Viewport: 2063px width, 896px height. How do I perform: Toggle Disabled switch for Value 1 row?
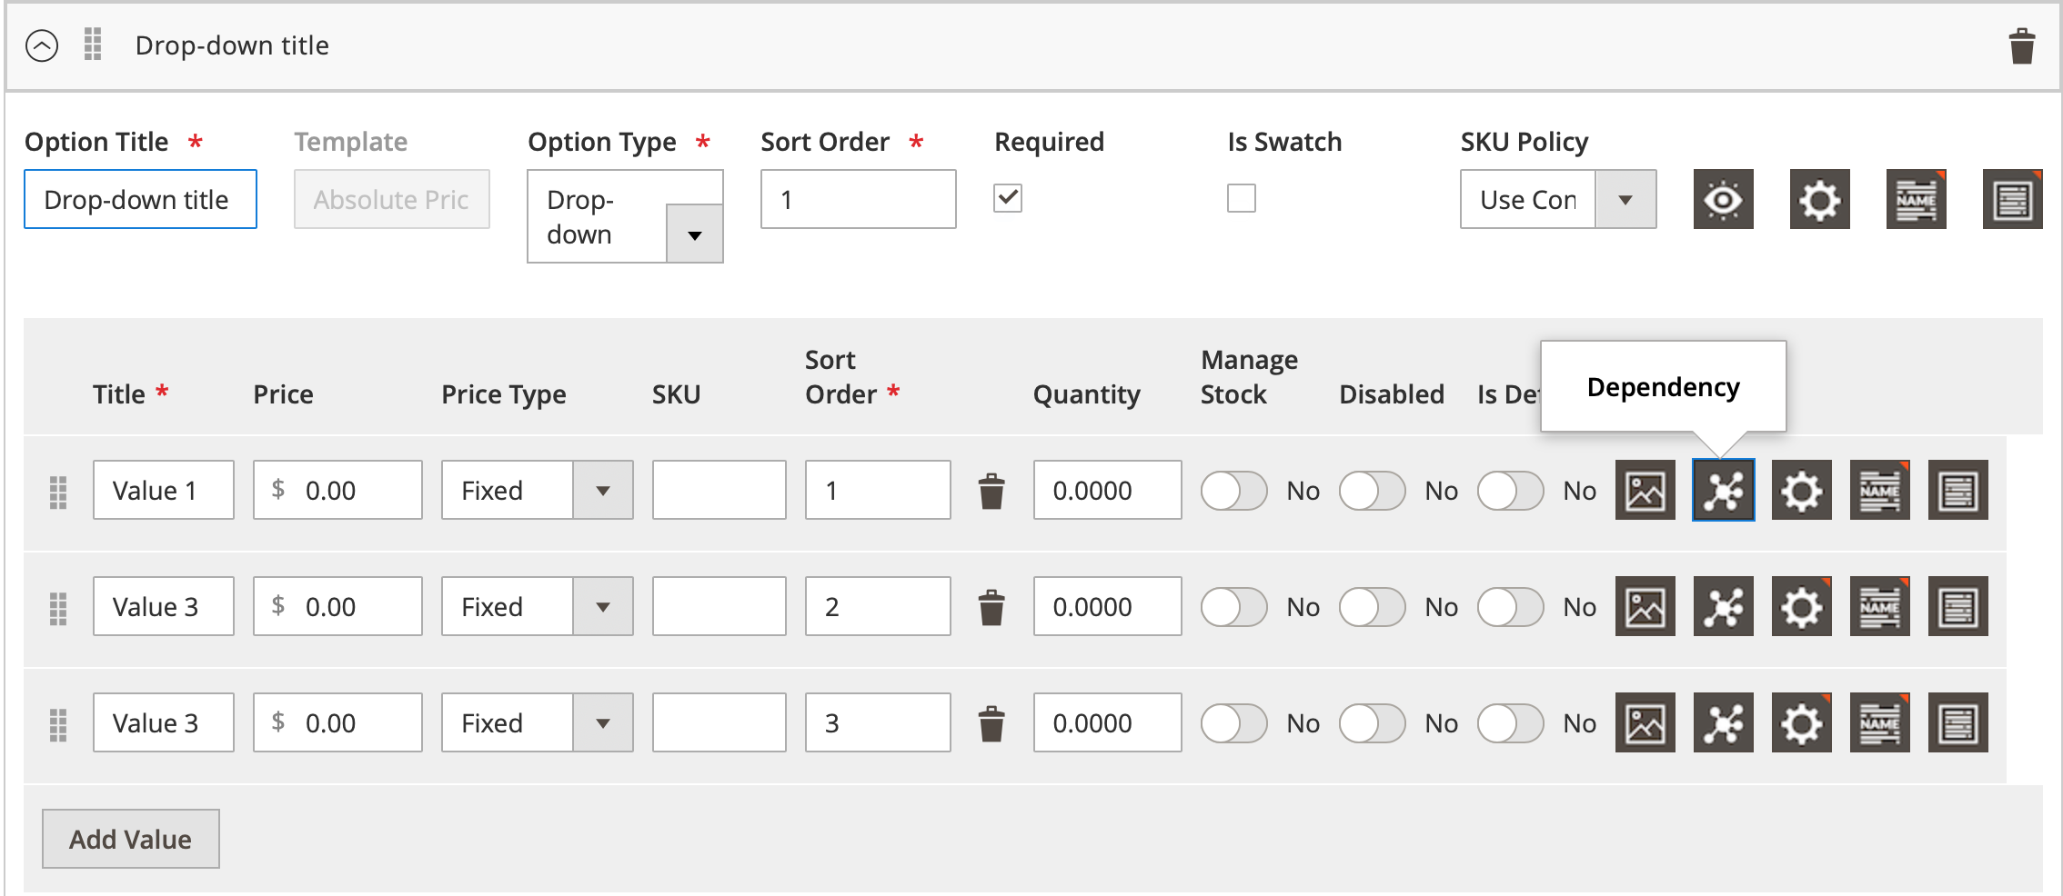[1372, 491]
